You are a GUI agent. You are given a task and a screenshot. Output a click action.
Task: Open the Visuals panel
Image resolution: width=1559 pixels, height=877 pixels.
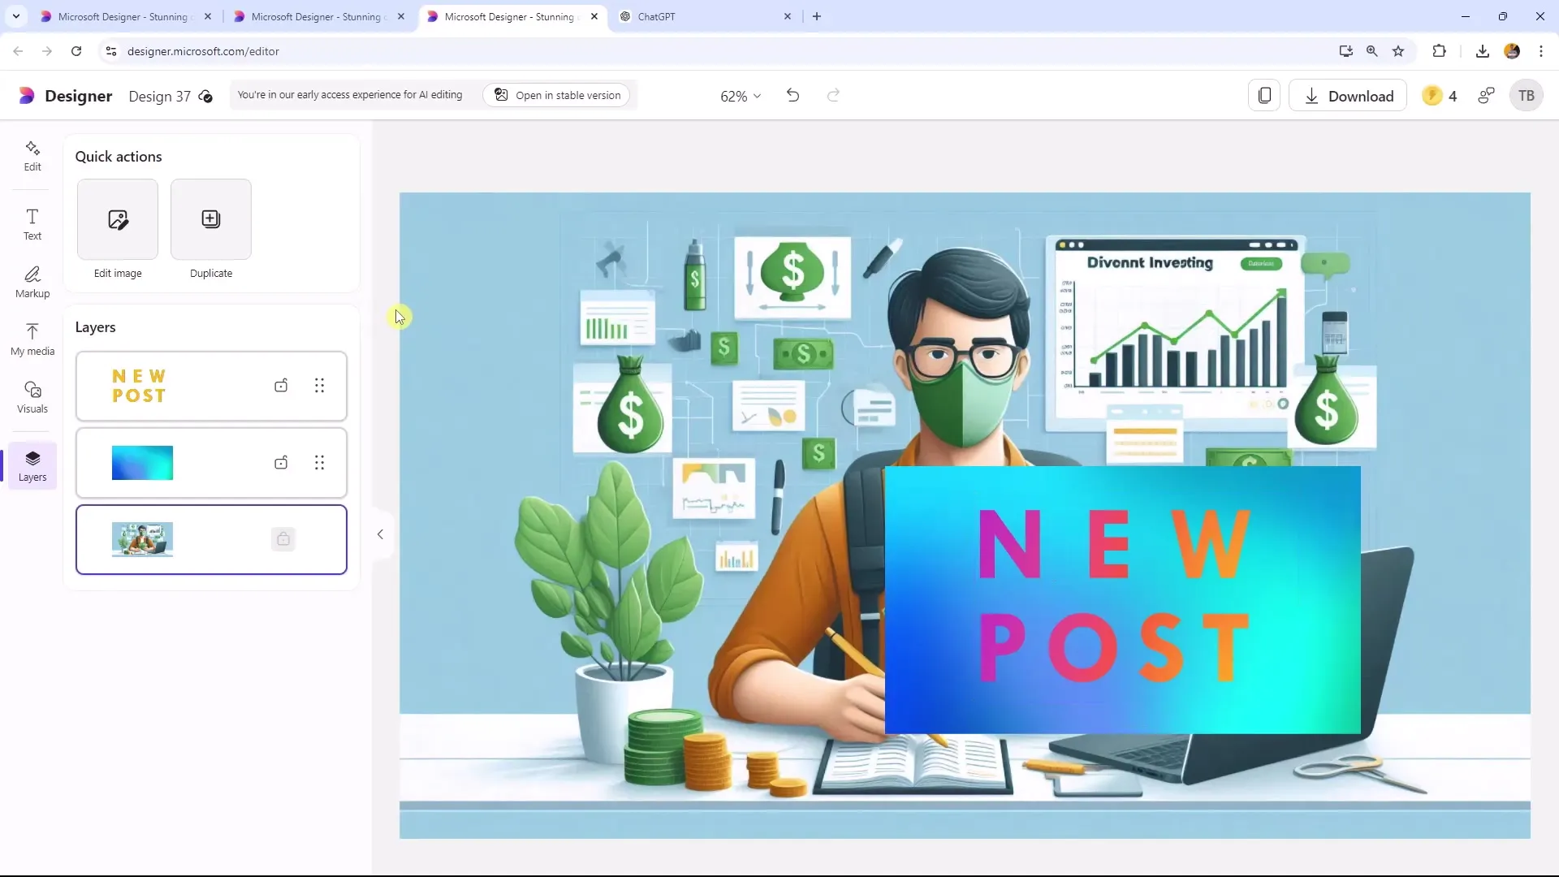coord(32,397)
